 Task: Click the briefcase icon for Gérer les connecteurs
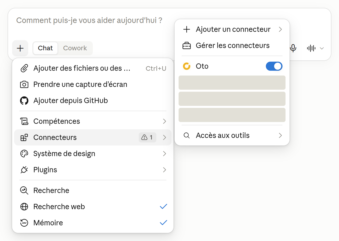(187, 45)
